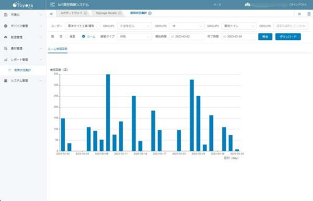Image resolution: width=313 pixels, height=201 pixels.
Task: Click the hamburger menu icon in header
Action: click(53, 5)
